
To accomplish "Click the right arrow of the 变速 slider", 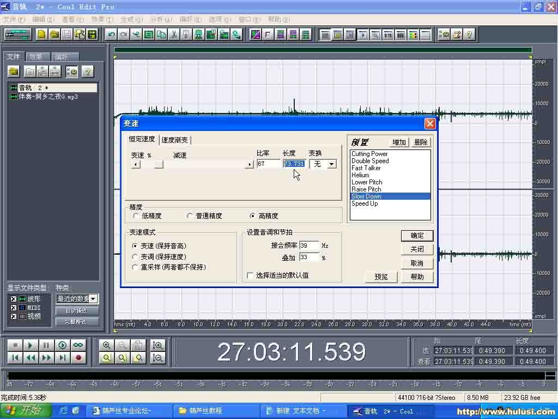I will click(249, 164).
